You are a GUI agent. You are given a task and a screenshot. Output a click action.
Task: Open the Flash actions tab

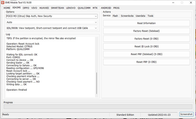[x=115, y=16]
